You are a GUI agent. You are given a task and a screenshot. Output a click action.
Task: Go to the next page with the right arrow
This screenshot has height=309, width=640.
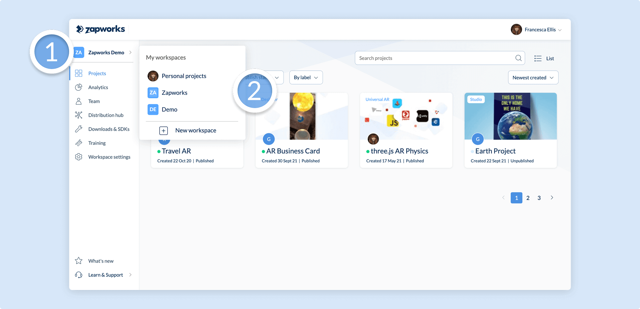click(552, 198)
